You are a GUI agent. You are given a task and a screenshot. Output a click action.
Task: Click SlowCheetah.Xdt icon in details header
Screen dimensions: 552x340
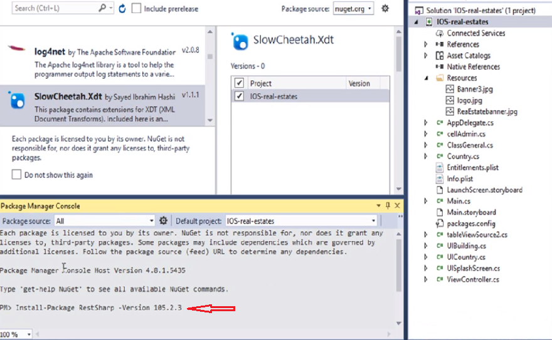click(240, 41)
